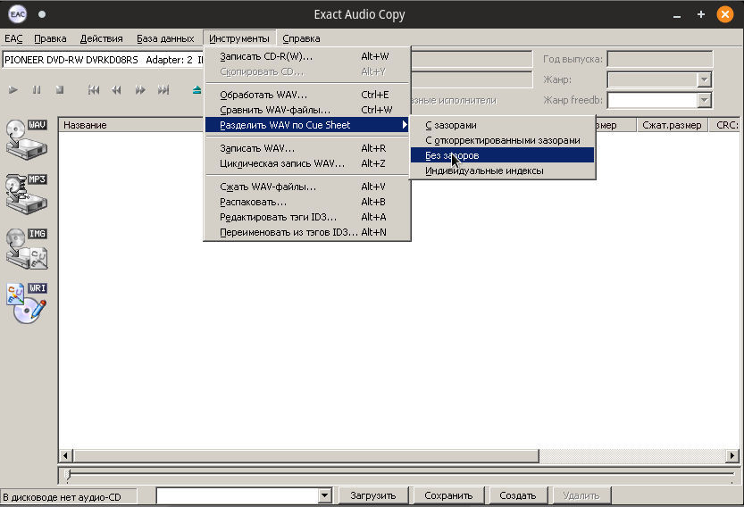Select Редактировать тэги ID3...
The image size is (744, 507).
(x=307, y=217)
